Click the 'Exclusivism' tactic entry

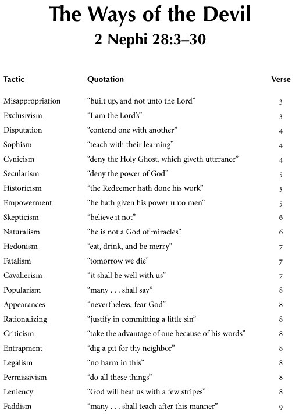[23, 116]
